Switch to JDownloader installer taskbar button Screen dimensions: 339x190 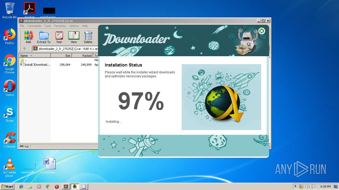click(75, 187)
